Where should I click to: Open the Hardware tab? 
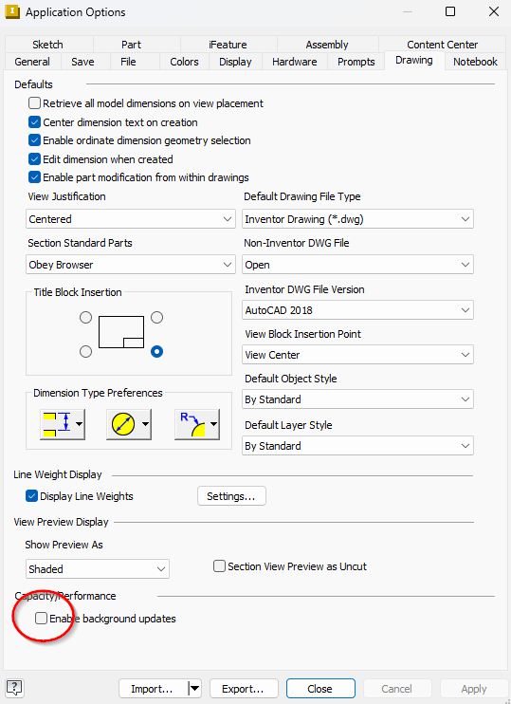(294, 62)
